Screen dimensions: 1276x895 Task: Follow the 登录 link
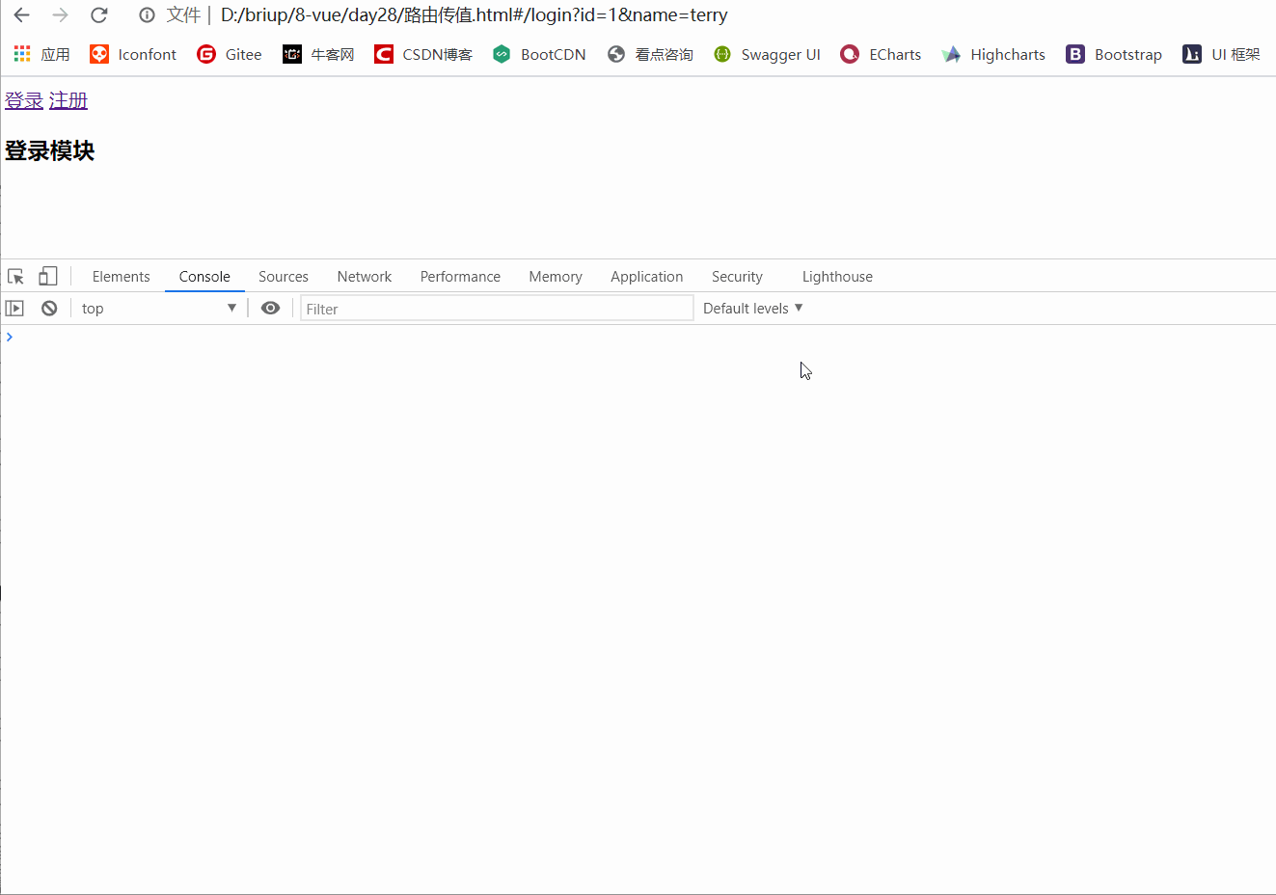point(24,100)
